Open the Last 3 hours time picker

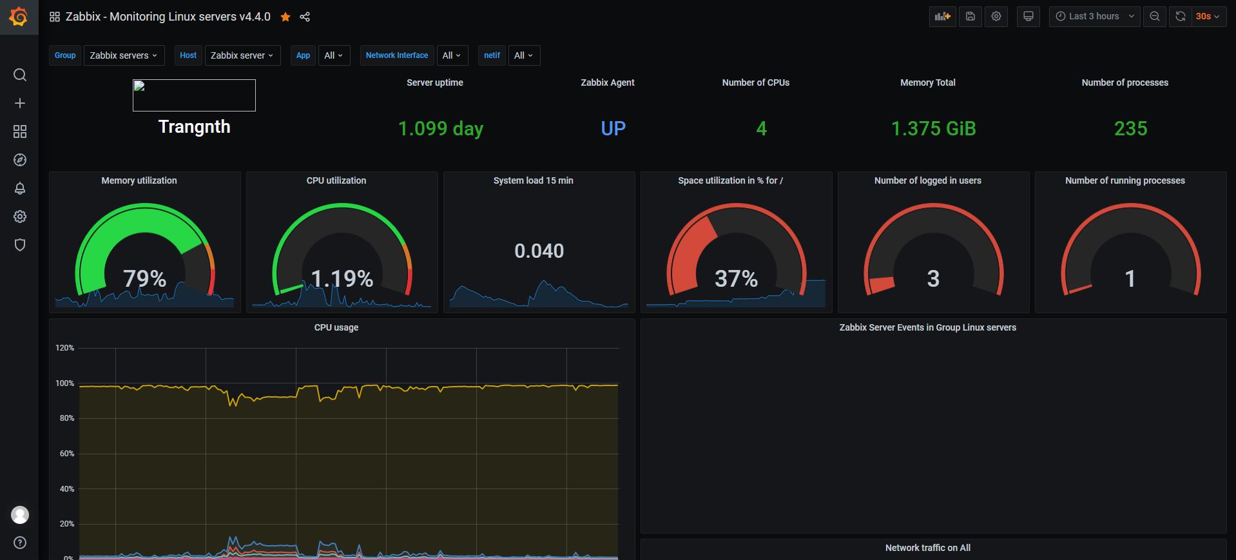point(1094,17)
